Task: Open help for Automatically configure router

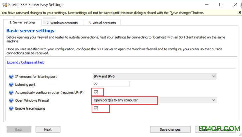Action: click(11, 92)
